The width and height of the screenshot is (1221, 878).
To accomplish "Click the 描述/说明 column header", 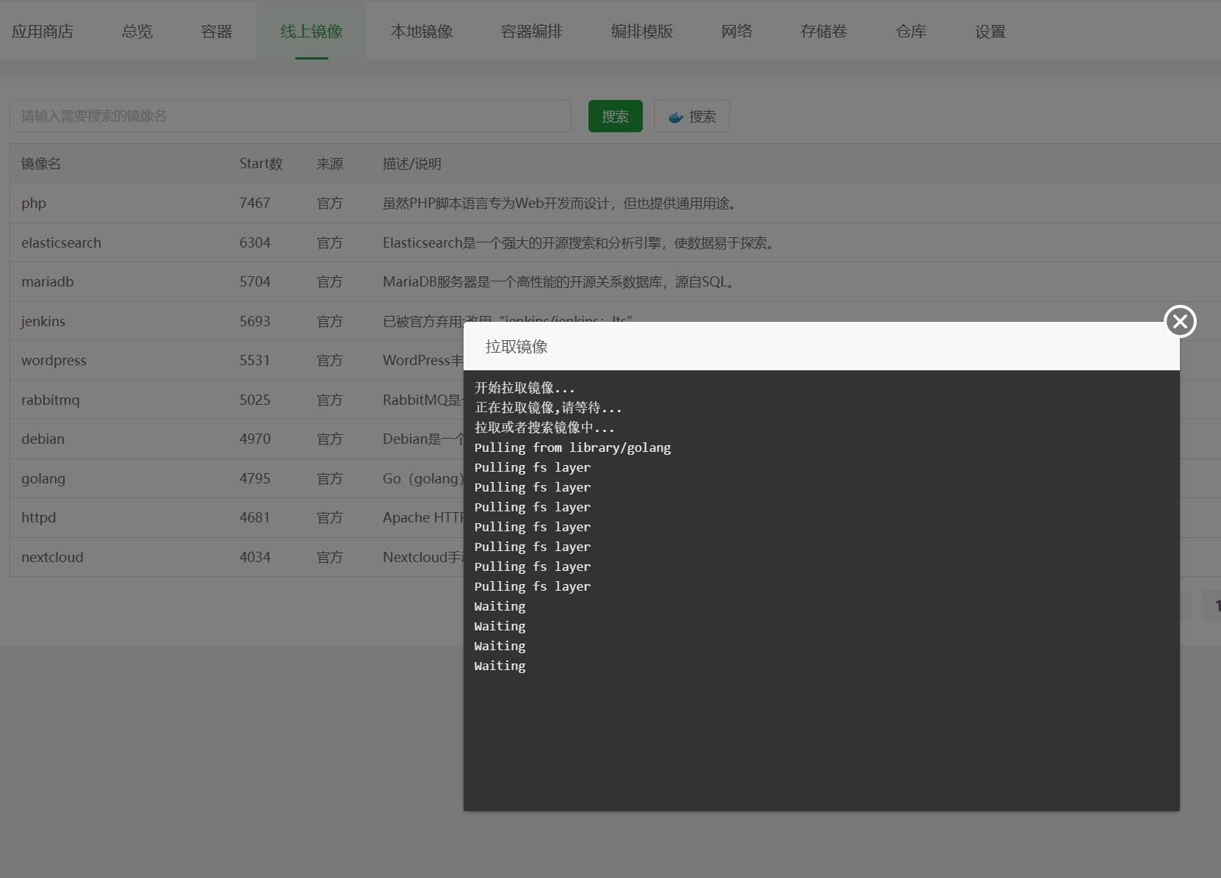I will click(x=412, y=164).
